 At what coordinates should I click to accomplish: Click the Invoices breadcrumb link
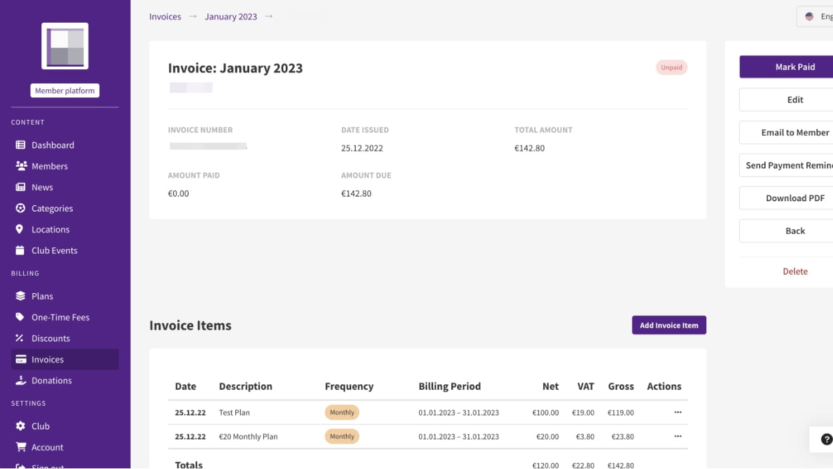pos(165,17)
